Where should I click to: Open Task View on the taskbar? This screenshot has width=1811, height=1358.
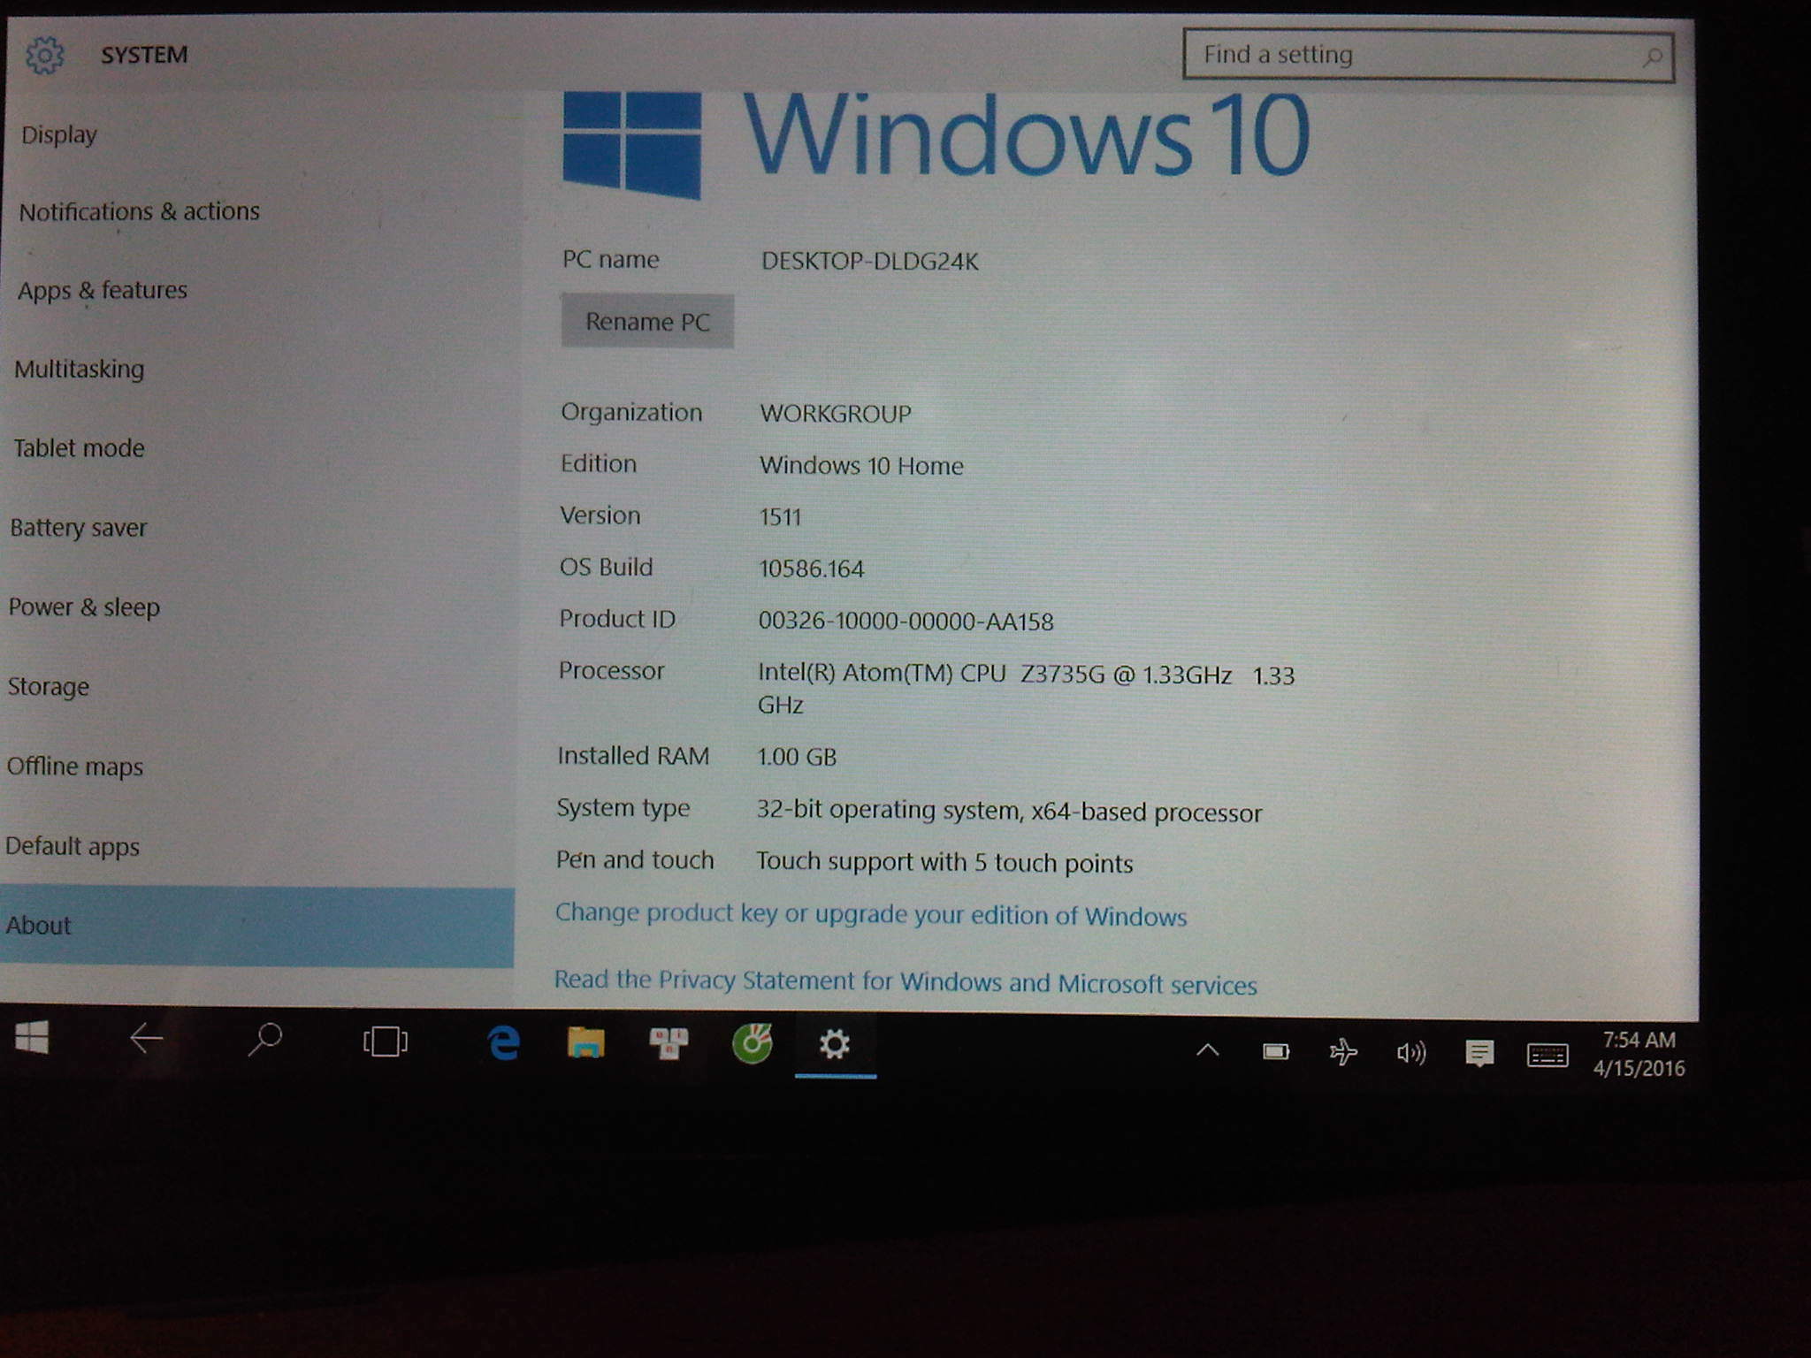385,1041
